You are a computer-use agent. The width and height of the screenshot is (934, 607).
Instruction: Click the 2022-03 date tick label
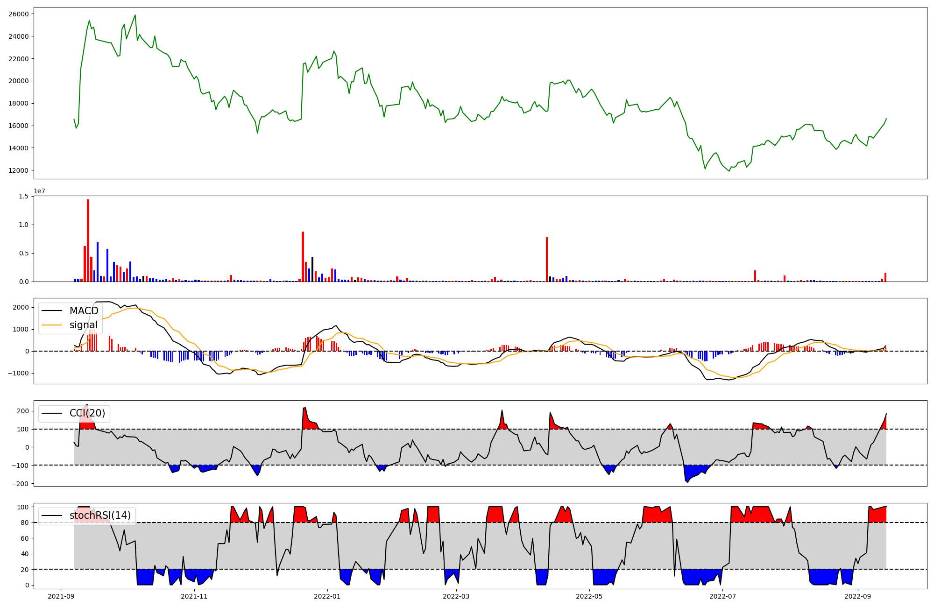[x=456, y=596]
